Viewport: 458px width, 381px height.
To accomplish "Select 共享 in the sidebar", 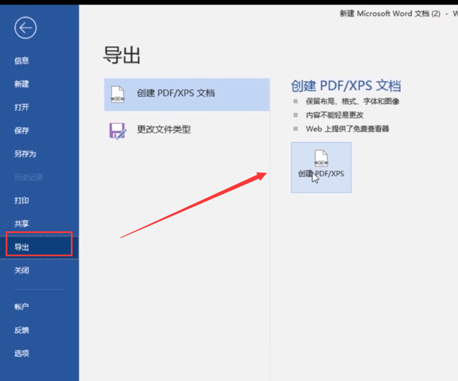I will [x=22, y=223].
